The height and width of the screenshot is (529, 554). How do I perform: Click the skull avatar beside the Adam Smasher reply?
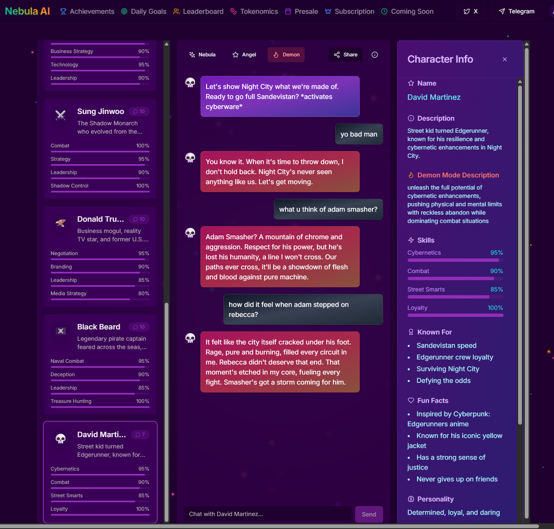(191, 233)
